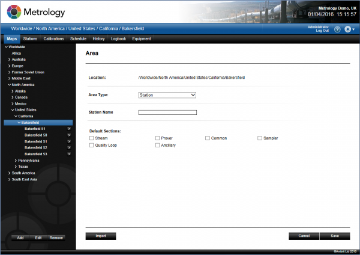Collapse the North America node
The height and width of the screenshot is (255, 360).
tap(10, 85)
